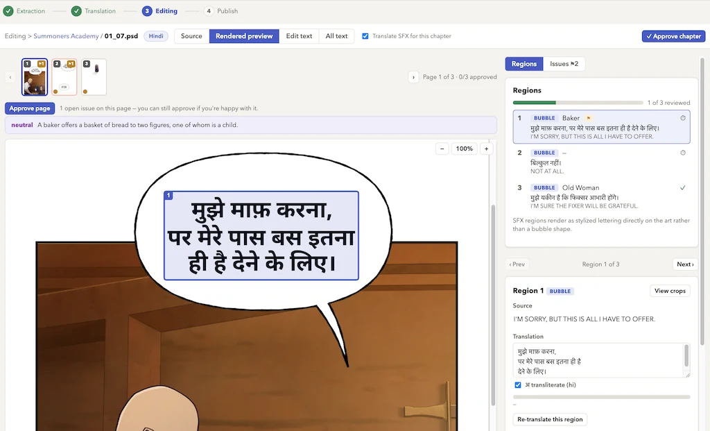Click the View crops button

pos(670,291)
